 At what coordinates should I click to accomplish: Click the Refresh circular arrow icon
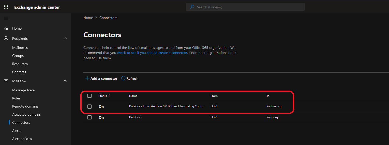[x=123, y=78]
